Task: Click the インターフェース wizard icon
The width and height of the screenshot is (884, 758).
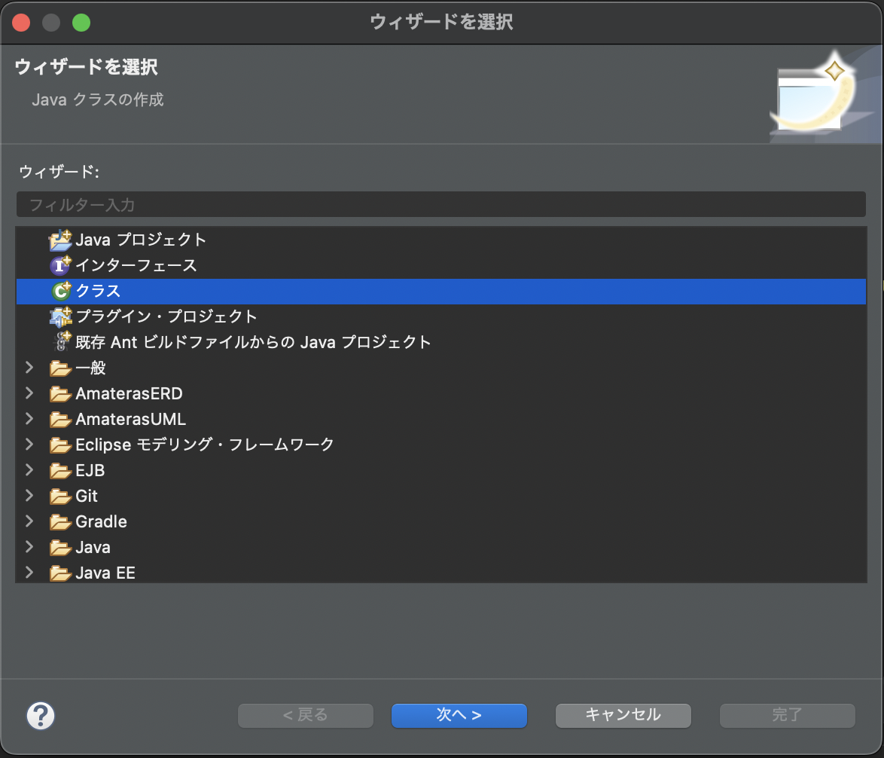Action: (x=62, y=265)
